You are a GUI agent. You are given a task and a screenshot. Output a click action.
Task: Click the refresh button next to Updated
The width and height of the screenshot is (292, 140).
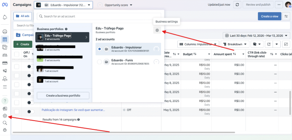(237, 5)
